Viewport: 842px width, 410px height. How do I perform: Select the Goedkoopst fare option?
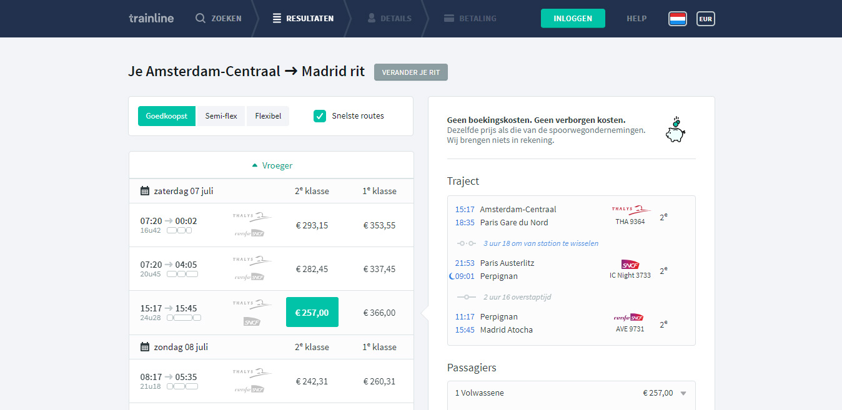click(167, 116)
